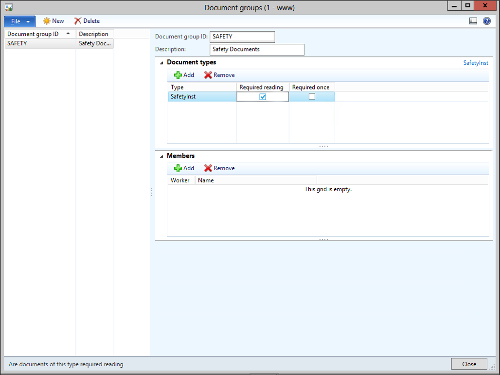Click Remove X icon in Members section

(208, 168)
